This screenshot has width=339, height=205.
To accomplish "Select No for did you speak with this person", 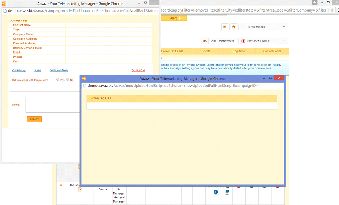I will [68, 80].
